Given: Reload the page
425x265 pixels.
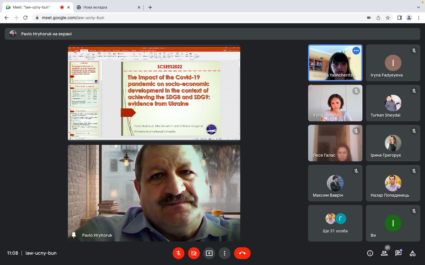Looking at the screenshot, I should click(x=25, y=18).
